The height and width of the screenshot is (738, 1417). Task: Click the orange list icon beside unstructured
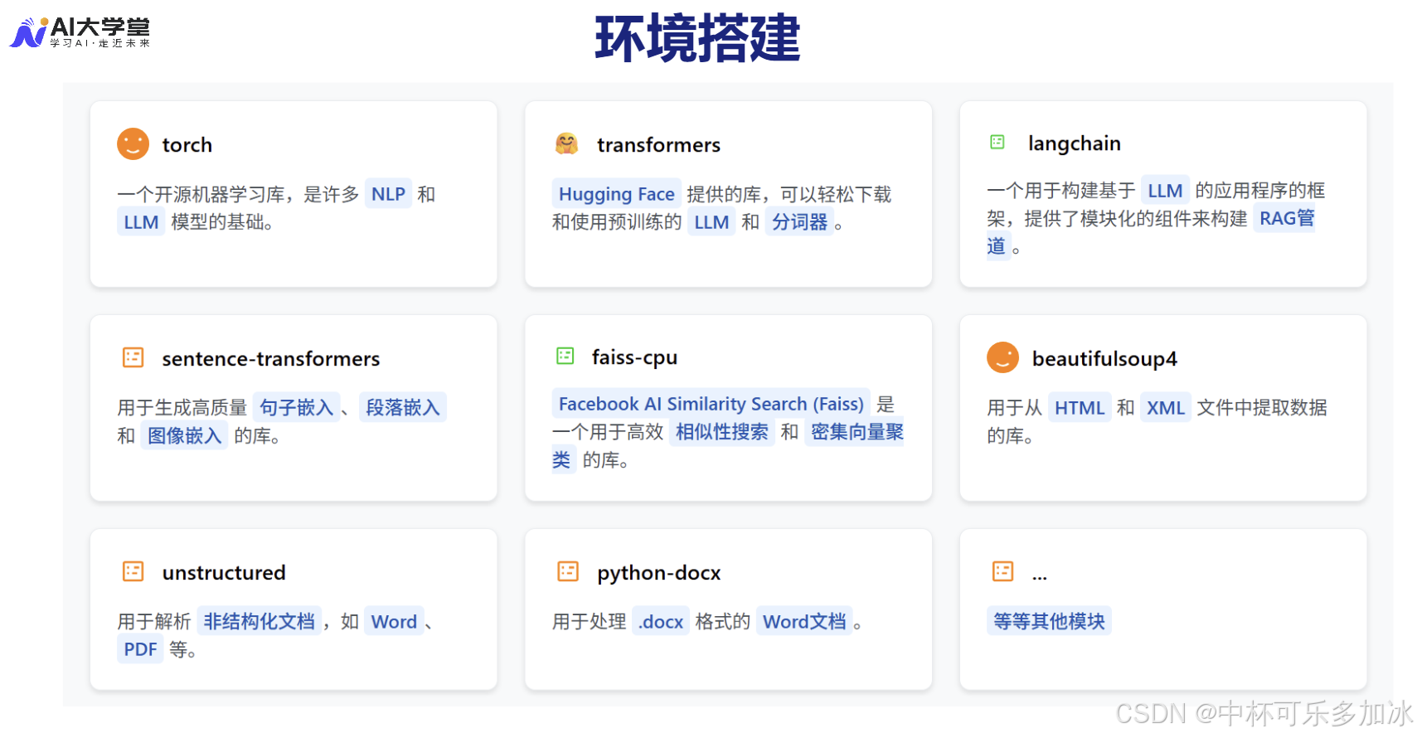click(x=133, y=571)
